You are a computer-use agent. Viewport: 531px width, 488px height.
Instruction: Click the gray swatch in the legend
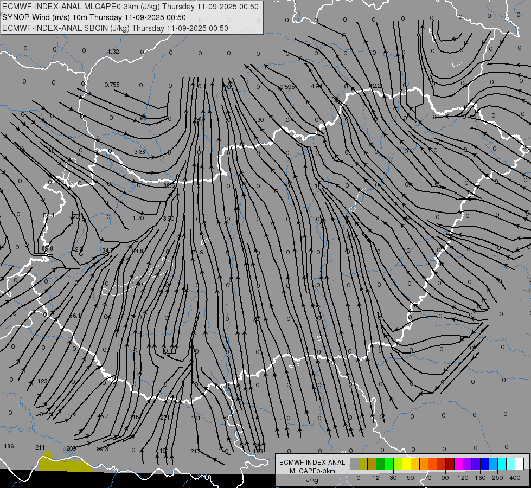coord(354,464)
